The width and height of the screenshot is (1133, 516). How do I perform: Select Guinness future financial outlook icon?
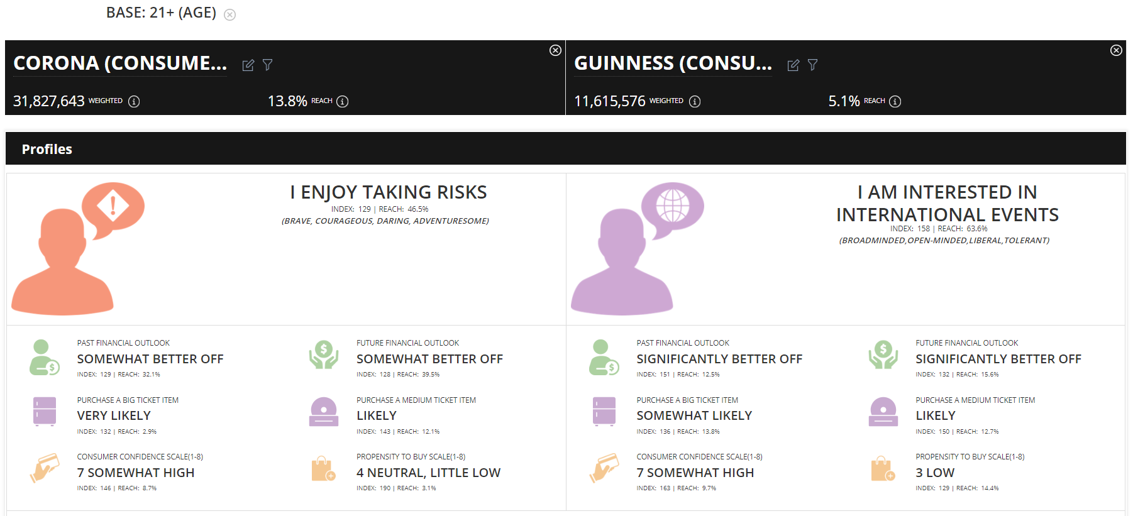click(x=883, y=355)
